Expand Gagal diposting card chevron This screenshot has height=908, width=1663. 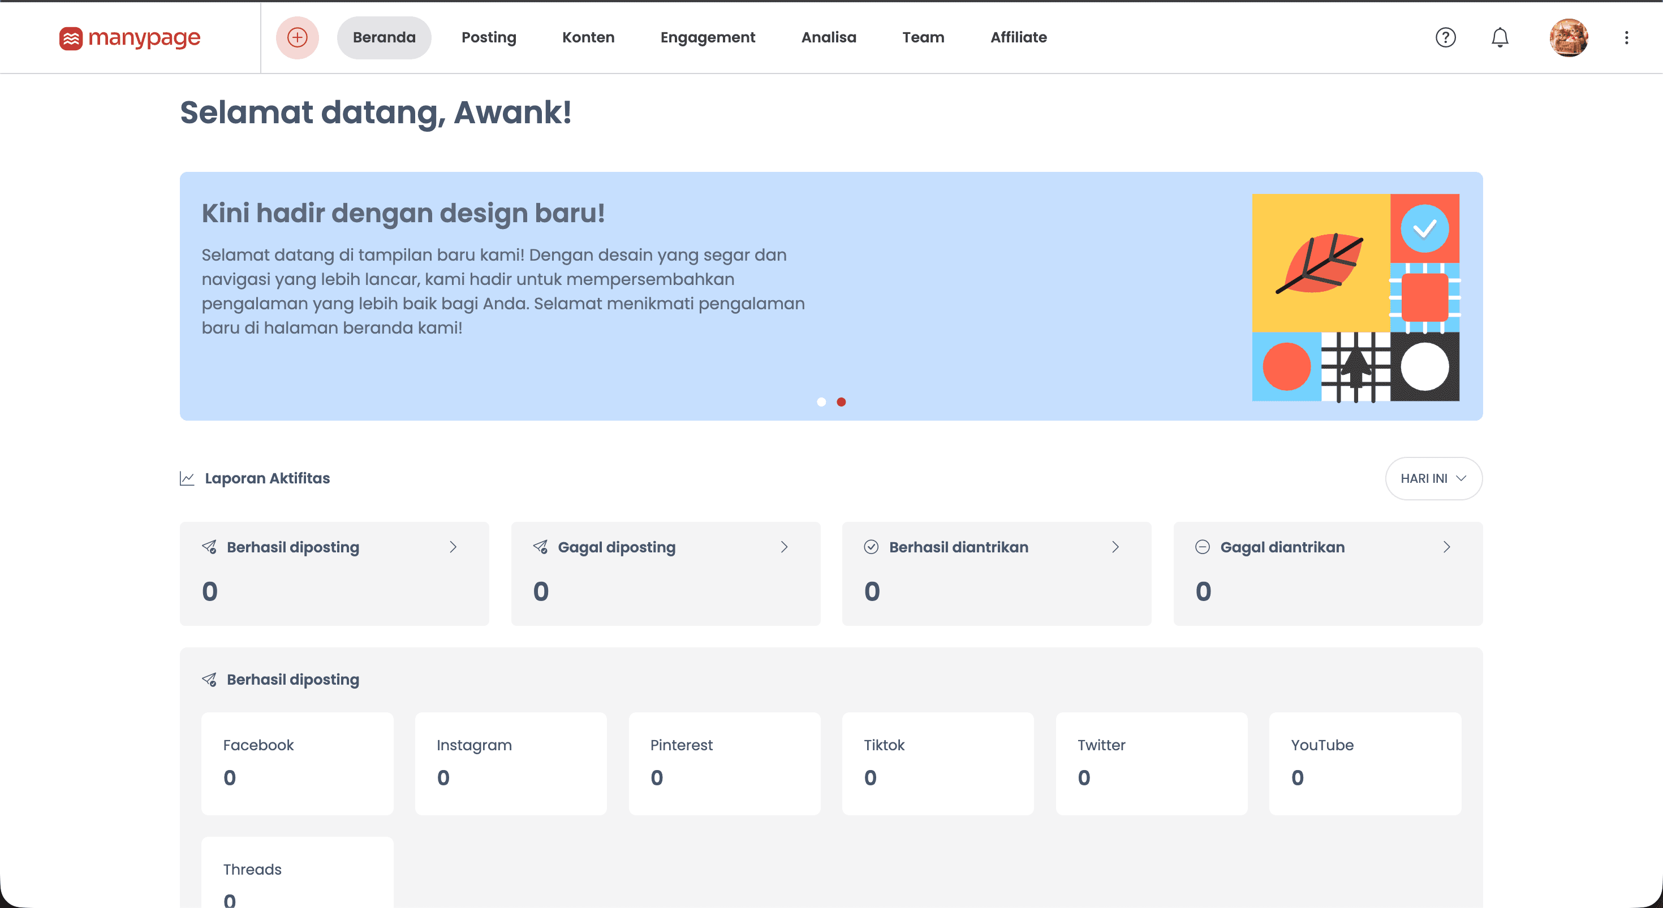(x=785, y=547)
